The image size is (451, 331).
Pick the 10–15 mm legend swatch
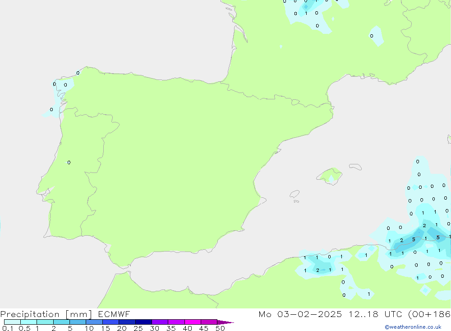pyautogui.click(x=94, y=322)
